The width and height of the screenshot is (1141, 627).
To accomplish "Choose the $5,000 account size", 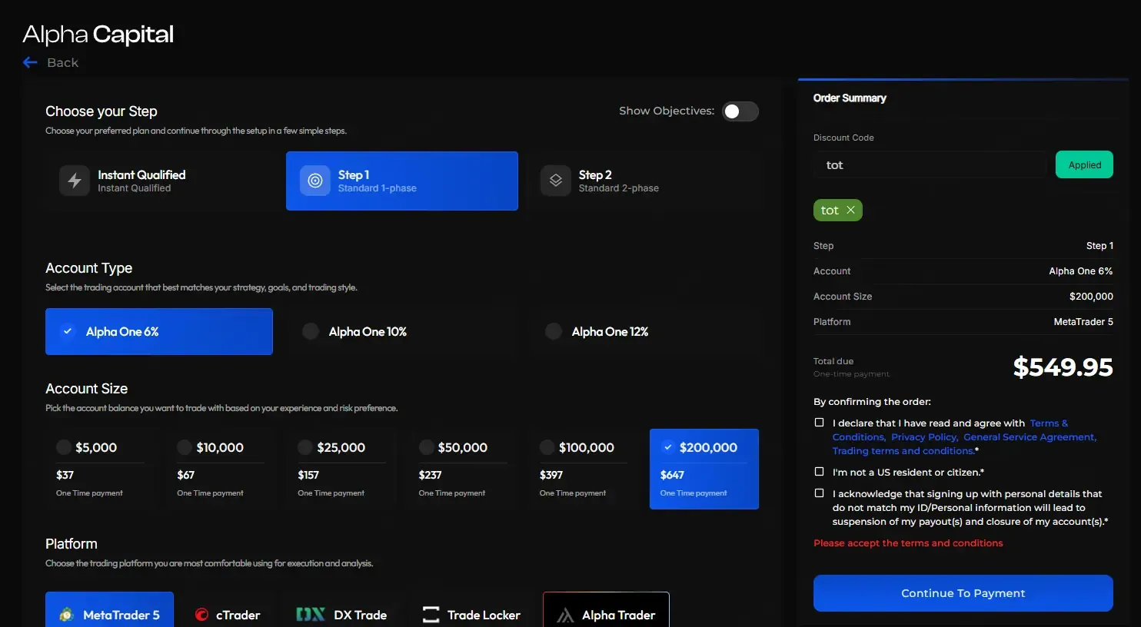I will [x=100, y=469].
